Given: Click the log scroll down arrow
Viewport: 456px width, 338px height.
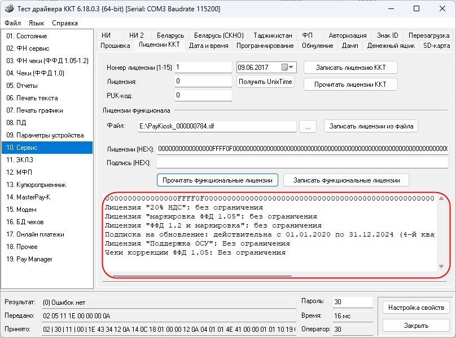Looking at the screenshot, I should tap(441, 266).
